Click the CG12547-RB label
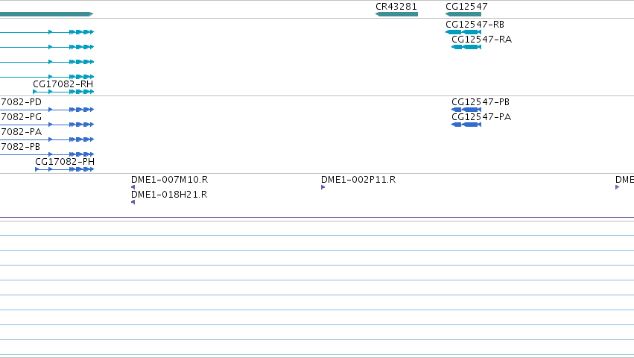 [x=475, y=25]
